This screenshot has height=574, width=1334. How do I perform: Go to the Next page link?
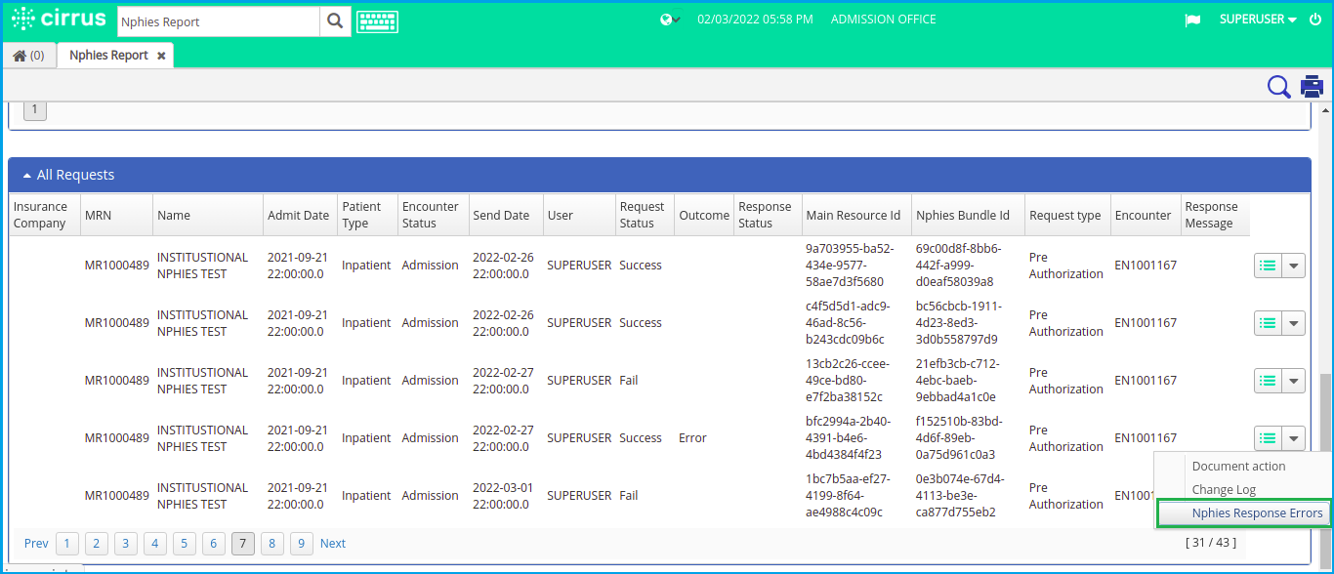333,544
